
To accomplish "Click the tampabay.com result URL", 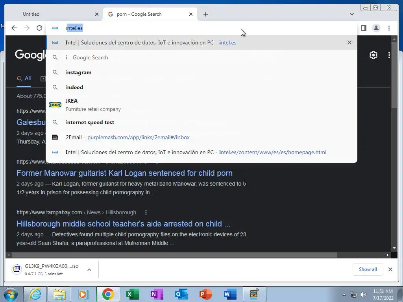I will pyautogui.click(x=76, y=212).
